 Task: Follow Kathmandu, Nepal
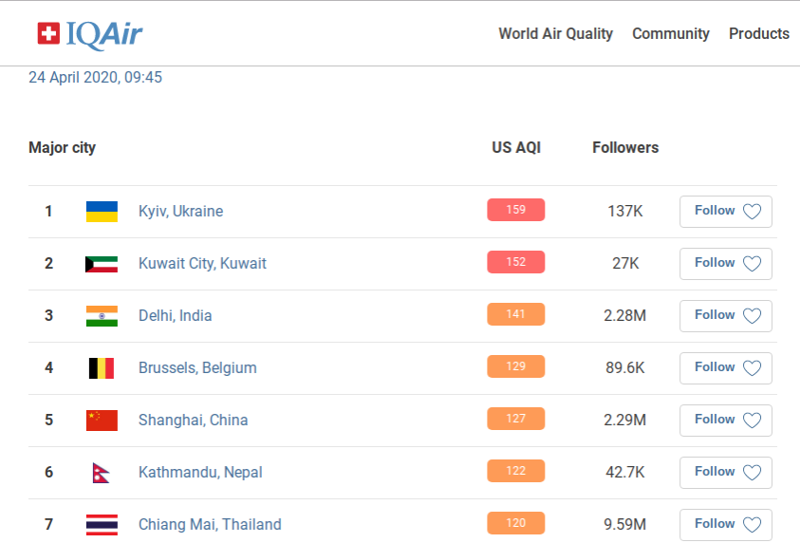[x=726, y=472]
